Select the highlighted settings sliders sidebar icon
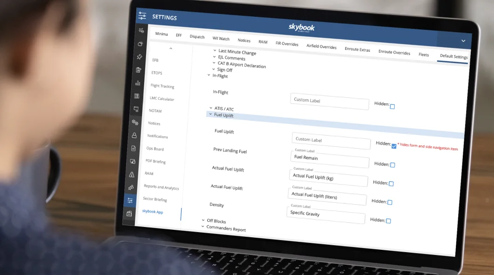 (x=130, y=200)
